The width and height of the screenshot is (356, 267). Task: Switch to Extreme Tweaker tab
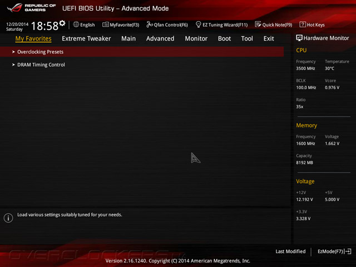point(86,38)
